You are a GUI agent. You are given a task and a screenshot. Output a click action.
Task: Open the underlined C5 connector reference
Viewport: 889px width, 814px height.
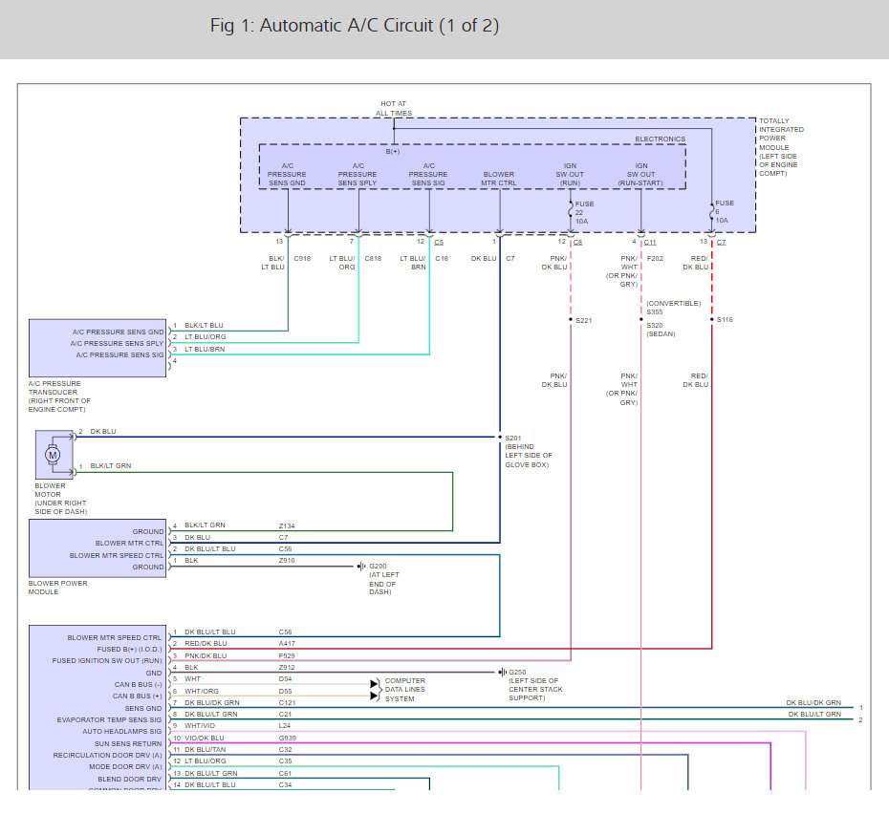439,242
